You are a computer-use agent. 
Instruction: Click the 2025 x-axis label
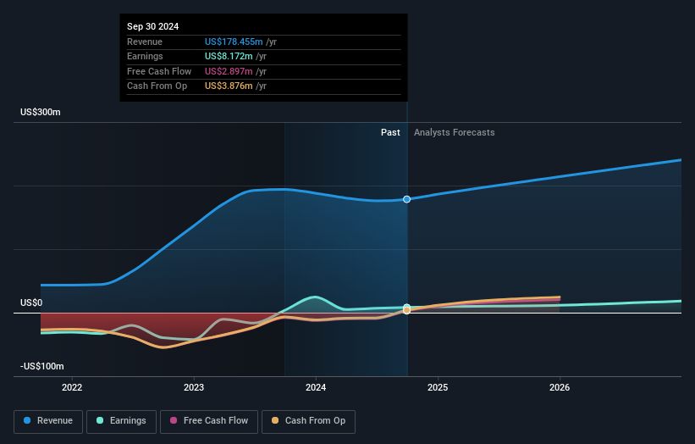pos(438,387)
